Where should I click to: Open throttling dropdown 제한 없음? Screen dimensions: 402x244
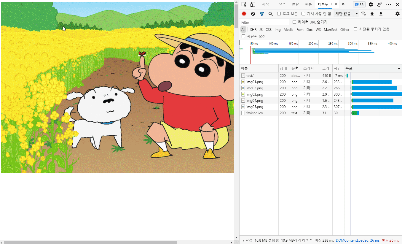[346, 14]
